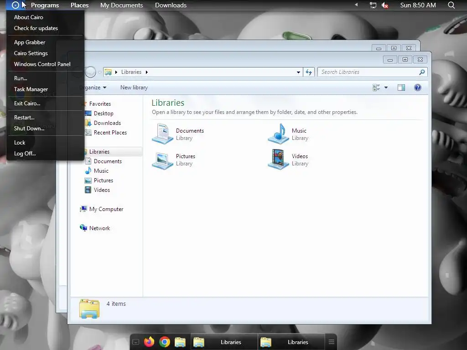Click the Libraries breadcrumb arrow

(146, 72)
